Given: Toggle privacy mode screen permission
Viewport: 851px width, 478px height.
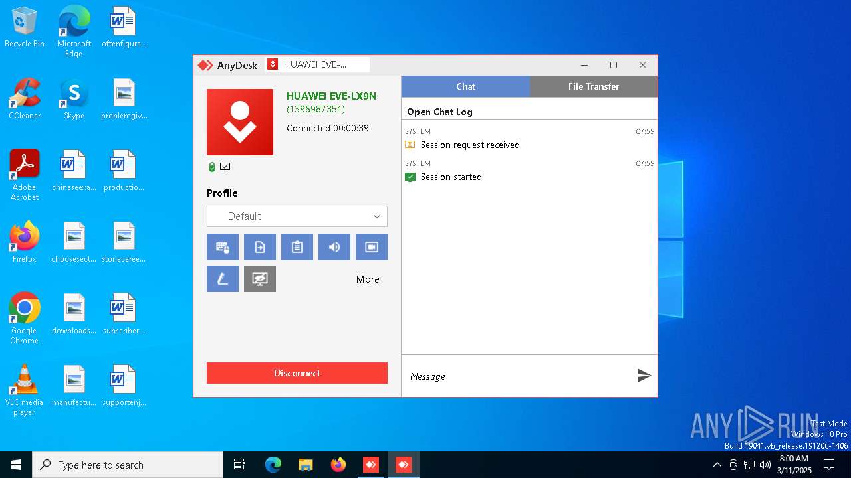Looking at the screenshot, I should tap(260, 279).
